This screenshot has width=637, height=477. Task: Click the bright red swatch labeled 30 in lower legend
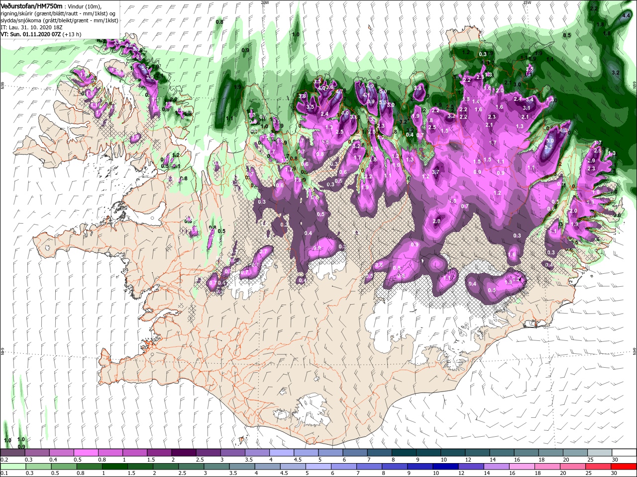point(624,467)
